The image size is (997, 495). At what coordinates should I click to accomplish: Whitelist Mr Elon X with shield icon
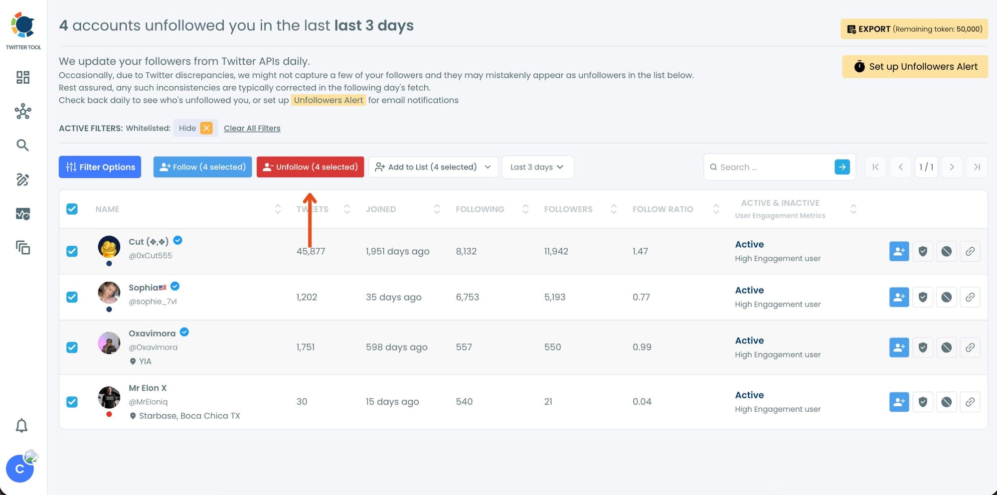[x=923, y=402]
